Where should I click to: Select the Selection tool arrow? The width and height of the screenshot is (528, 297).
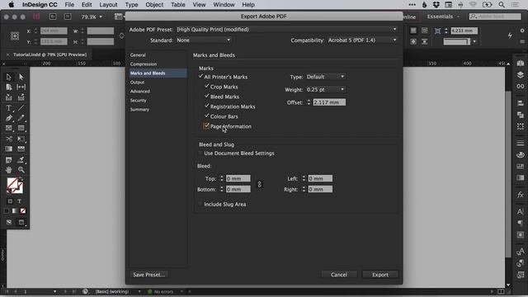pos(9,77)
